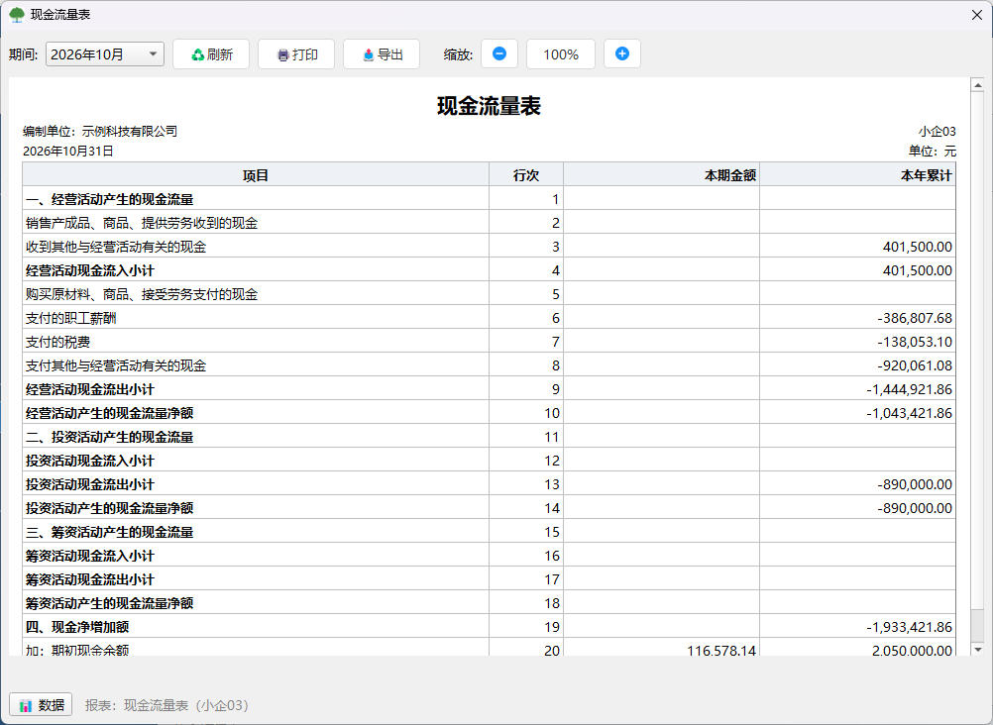Select row 投资活动产生的现金流量净额
This screenshot has height=725, width=993.
(x=489, y=507)
